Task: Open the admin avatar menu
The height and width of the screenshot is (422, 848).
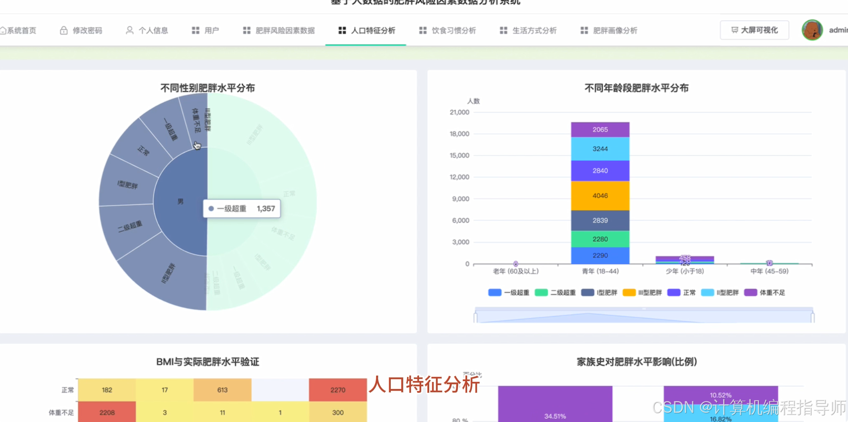Action: pos(812,30)
